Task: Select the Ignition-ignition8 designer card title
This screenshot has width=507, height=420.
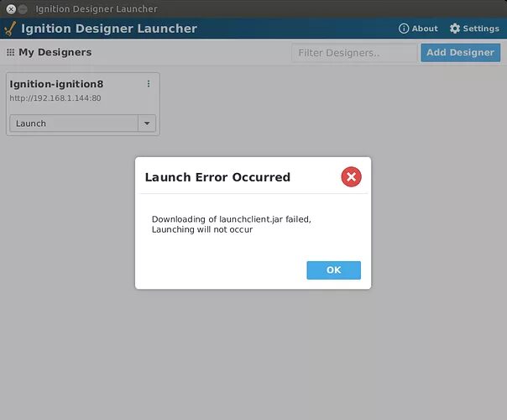Action: (x=56, y=84)
